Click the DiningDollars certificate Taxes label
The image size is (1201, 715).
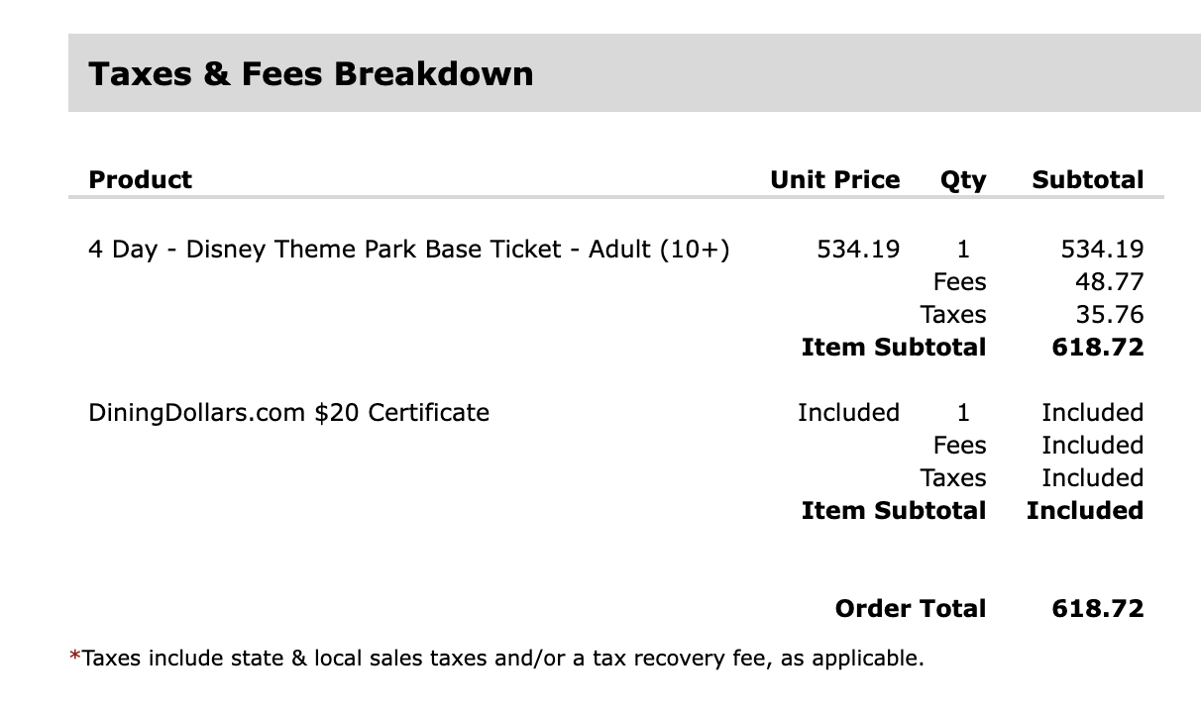tap(952, 477)
